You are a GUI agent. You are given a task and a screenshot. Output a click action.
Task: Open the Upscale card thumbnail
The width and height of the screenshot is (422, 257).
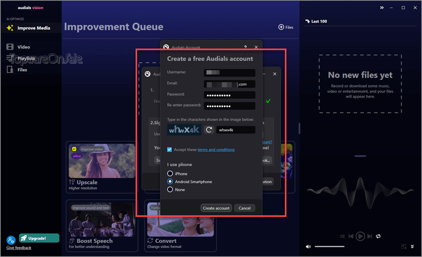(102, 160)
